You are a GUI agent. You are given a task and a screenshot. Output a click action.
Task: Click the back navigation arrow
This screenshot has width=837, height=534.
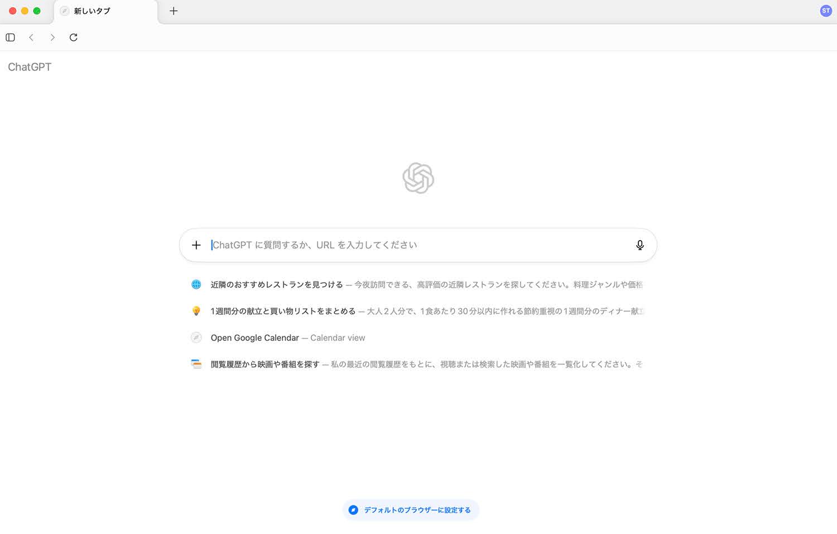point(31,37)
